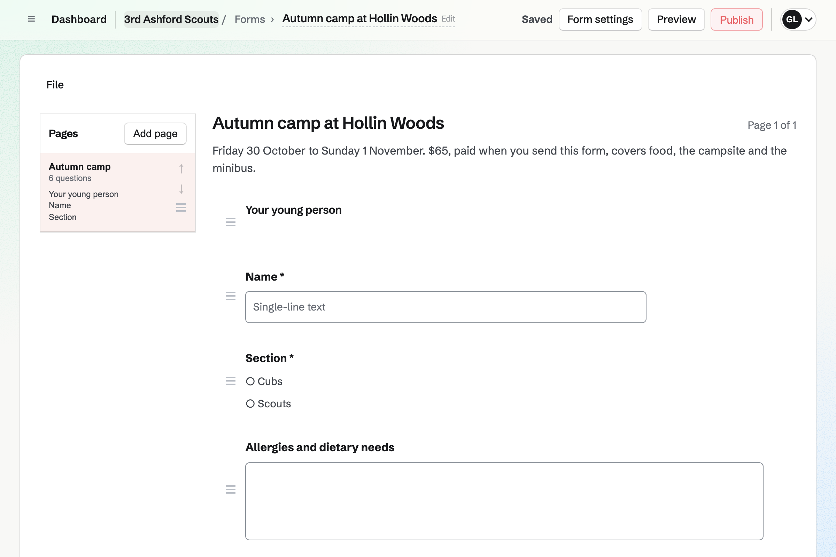Click the form heading Autumn camp at Hollin Woods
Viewport: 836px width, 557px height.
click(x=328, y=123)
